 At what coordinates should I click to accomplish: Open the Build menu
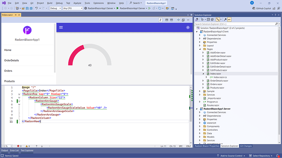[x=49, y=3]
